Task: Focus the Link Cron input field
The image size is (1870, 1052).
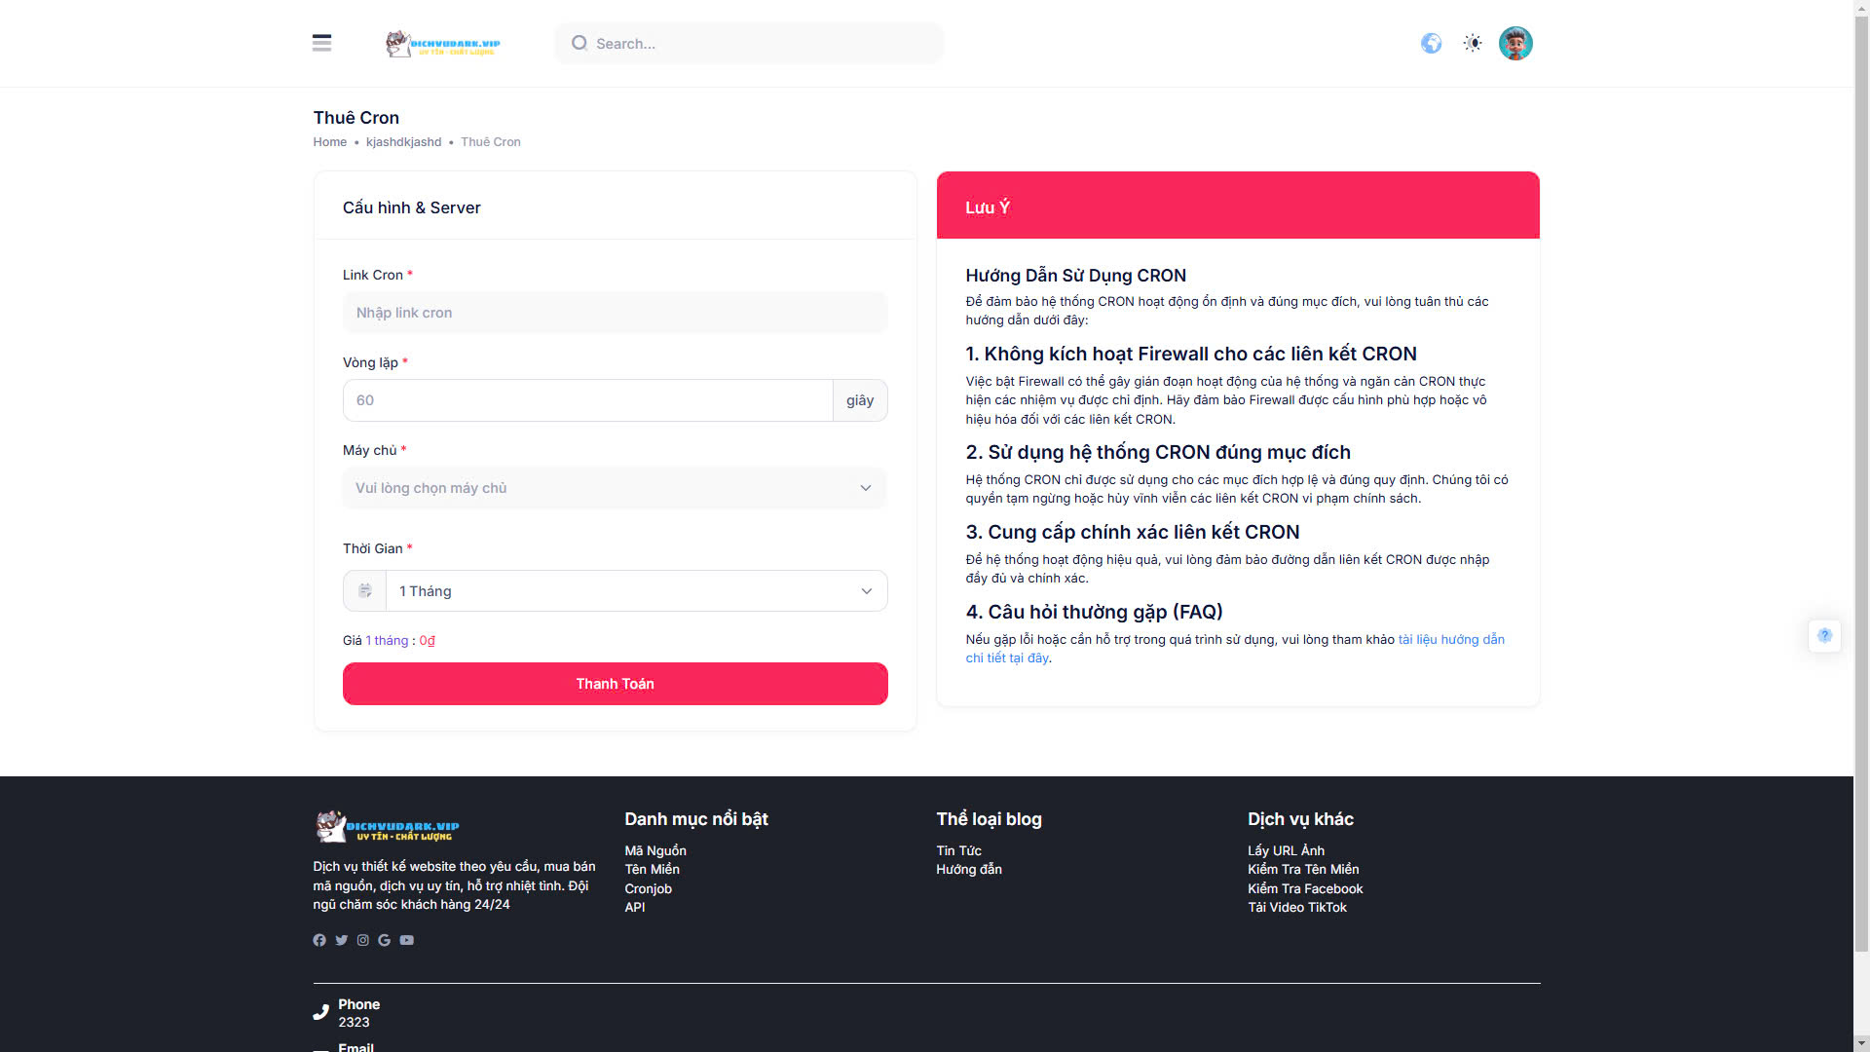Action: point(614,313)
